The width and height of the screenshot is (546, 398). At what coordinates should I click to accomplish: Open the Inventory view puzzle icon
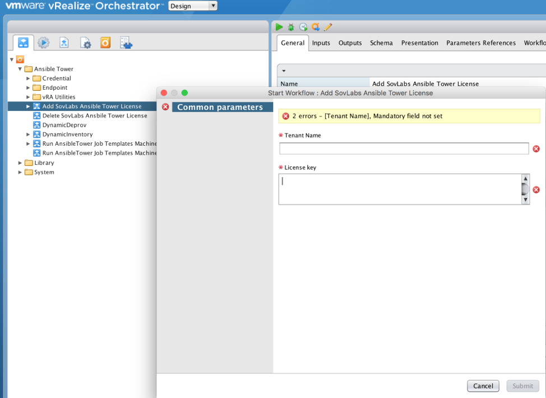pos(126,43)
